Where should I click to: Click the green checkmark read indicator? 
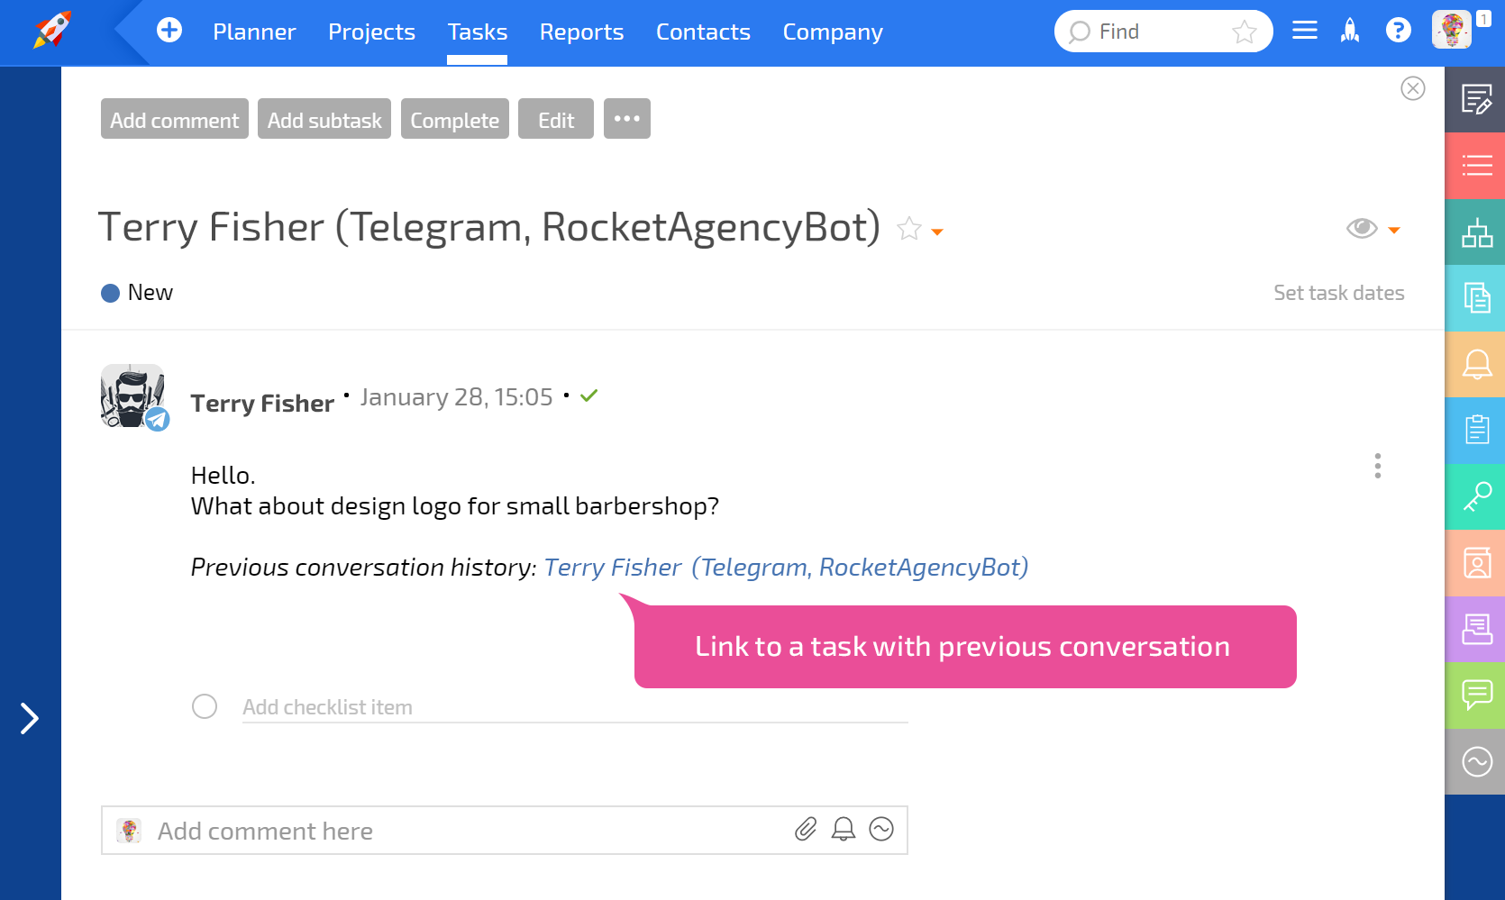point(589,395)
